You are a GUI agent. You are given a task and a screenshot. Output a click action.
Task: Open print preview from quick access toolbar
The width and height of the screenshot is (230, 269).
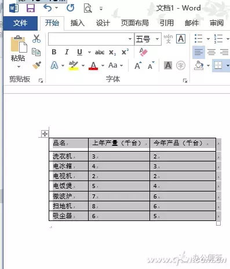pos(87,8)
